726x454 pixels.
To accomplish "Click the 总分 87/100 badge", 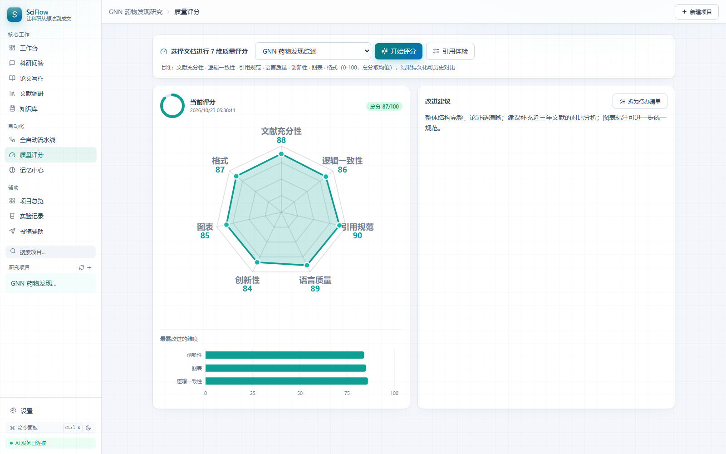I will pos(384,107).
